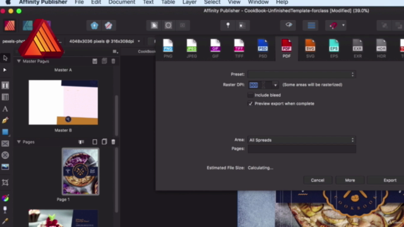Open the Help menu
Screen dimensions: 404x227
[x=282, y=3]
